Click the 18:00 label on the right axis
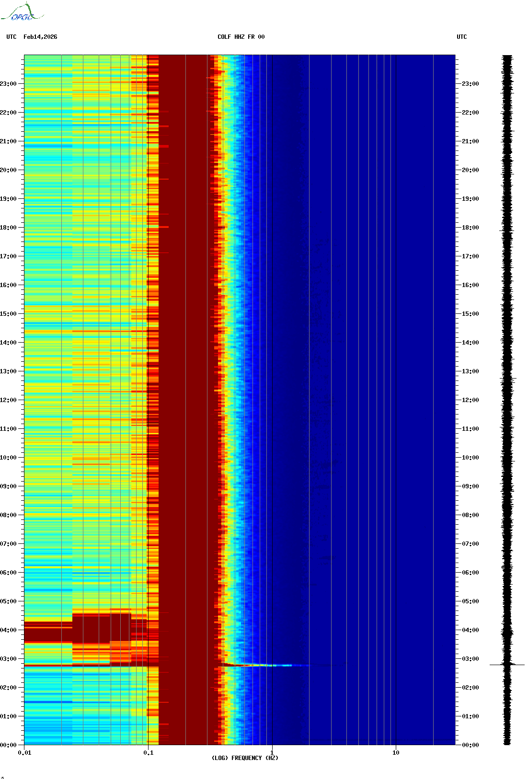Viewport: 528px width, 783px height. coord(470,228)
